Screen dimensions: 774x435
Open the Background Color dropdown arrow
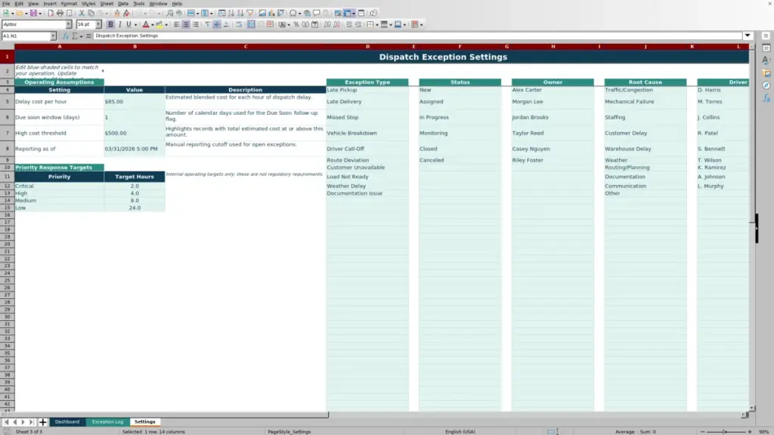tap(166, 24)
